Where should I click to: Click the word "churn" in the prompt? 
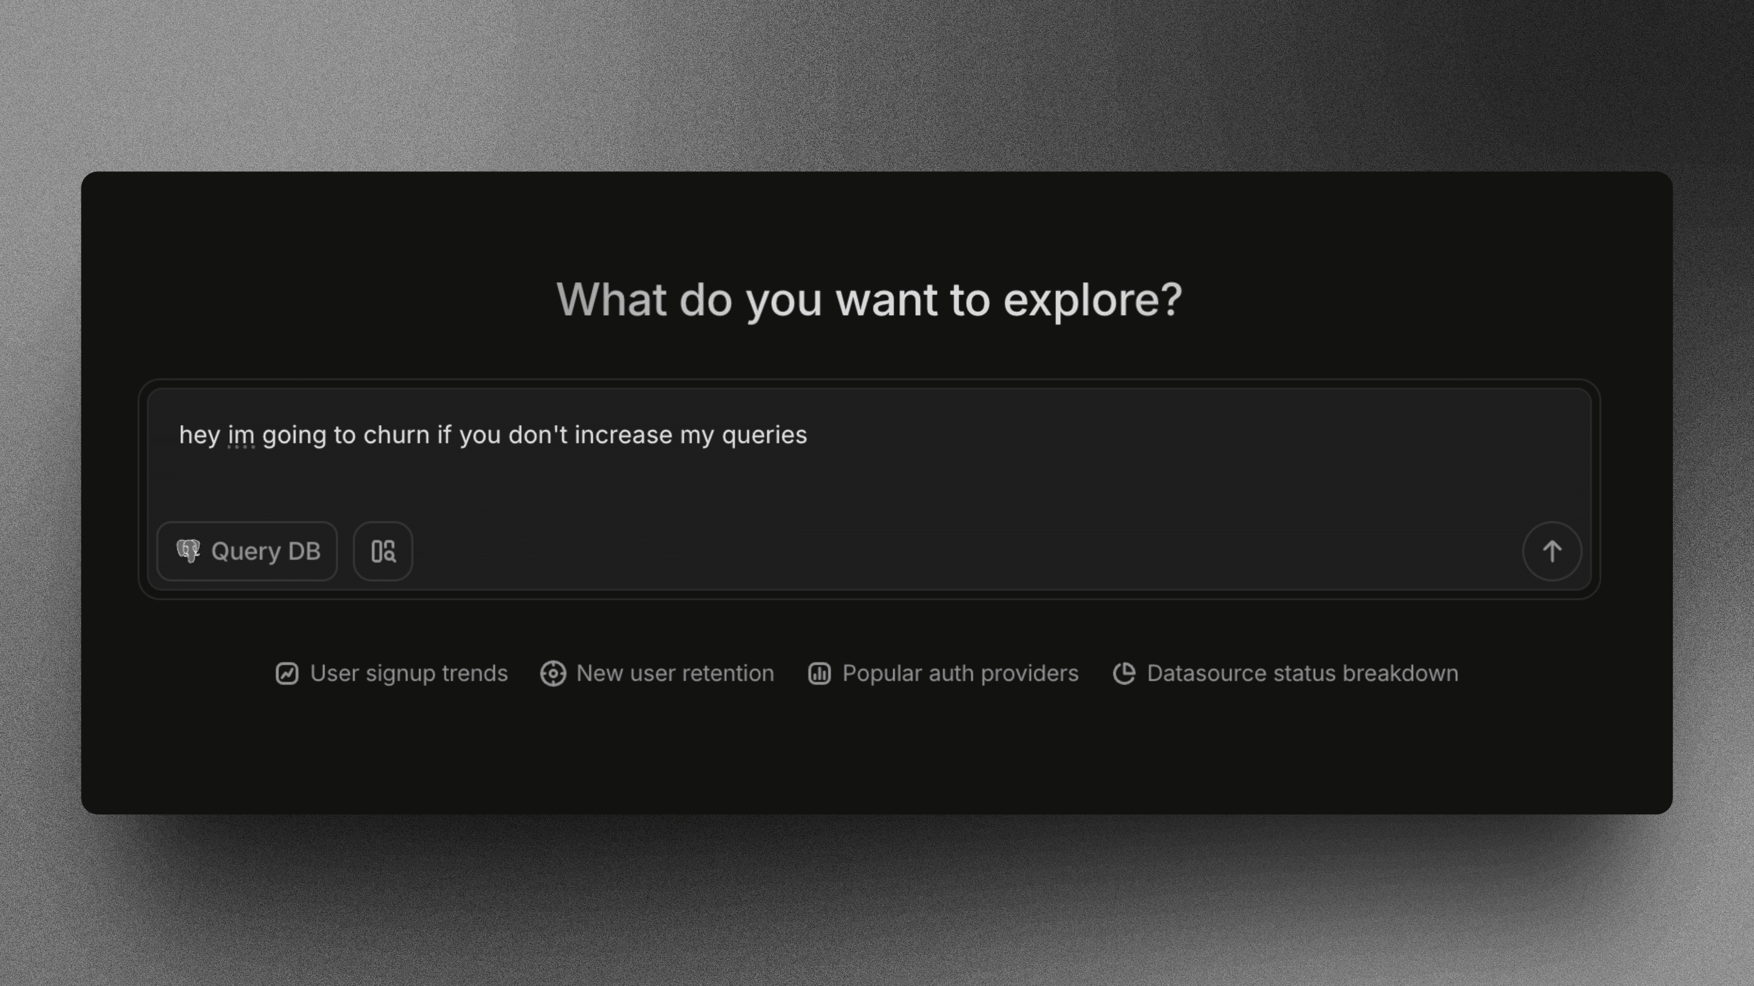[396, 435]
